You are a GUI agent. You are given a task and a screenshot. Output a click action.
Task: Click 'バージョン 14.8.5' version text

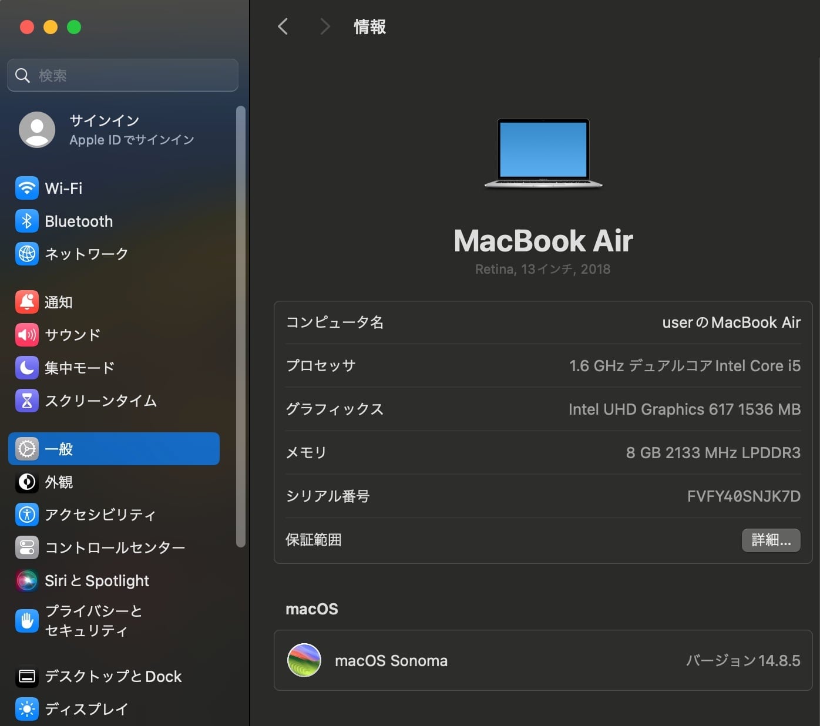(x=743, y=661)
